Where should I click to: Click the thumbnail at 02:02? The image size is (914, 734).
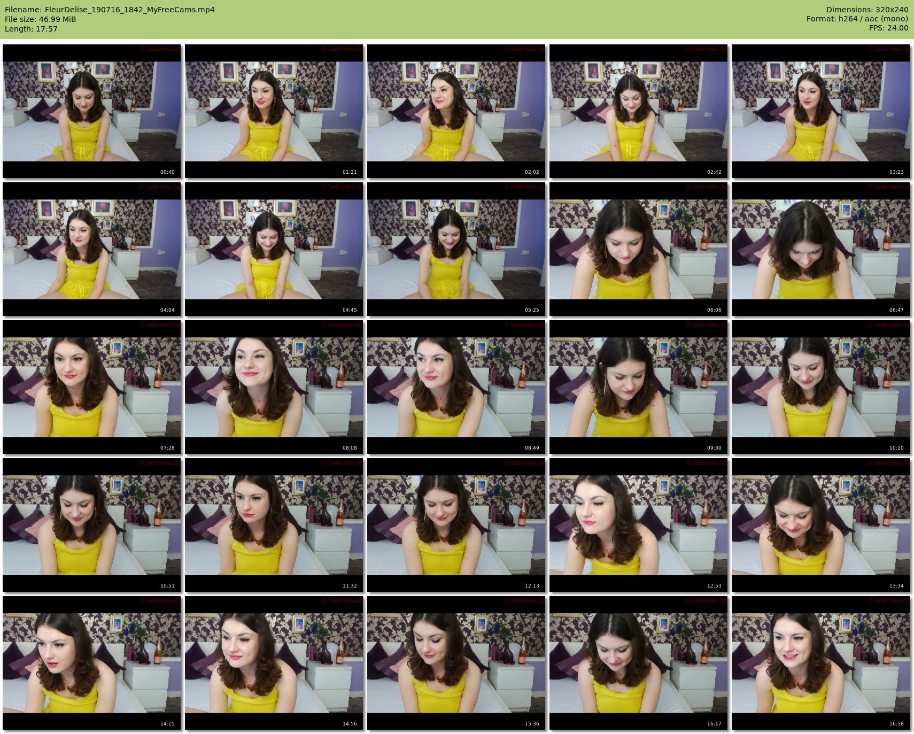click(x=456, y=111)
